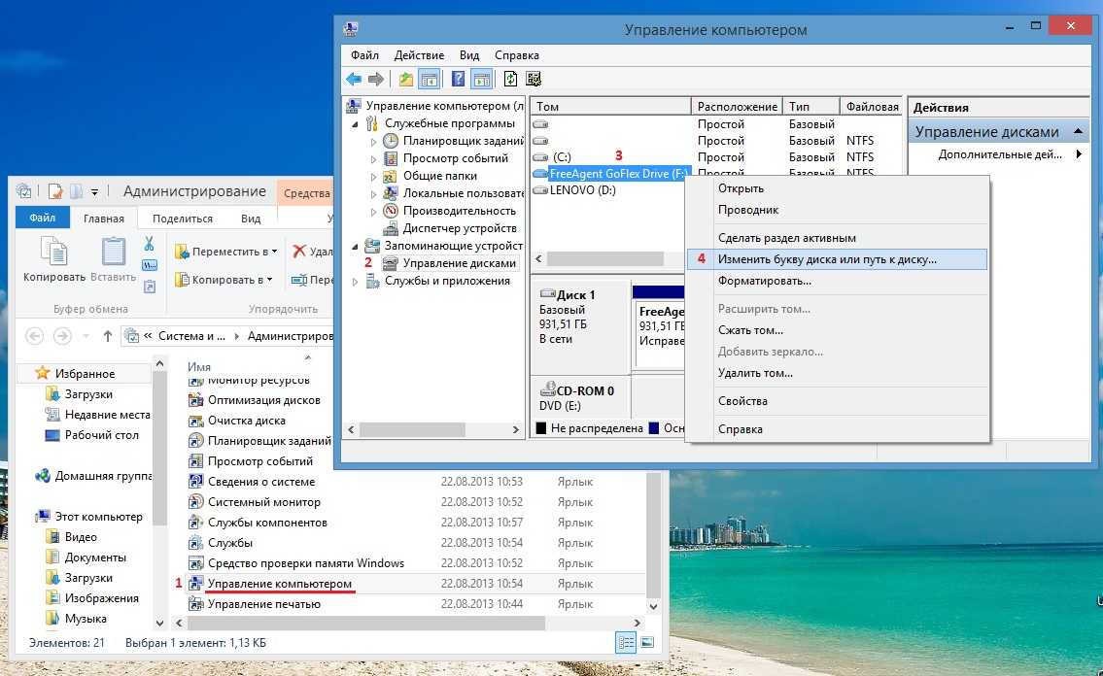Click the blue Back arrow in Computer Management toolbar

[354, 80]
